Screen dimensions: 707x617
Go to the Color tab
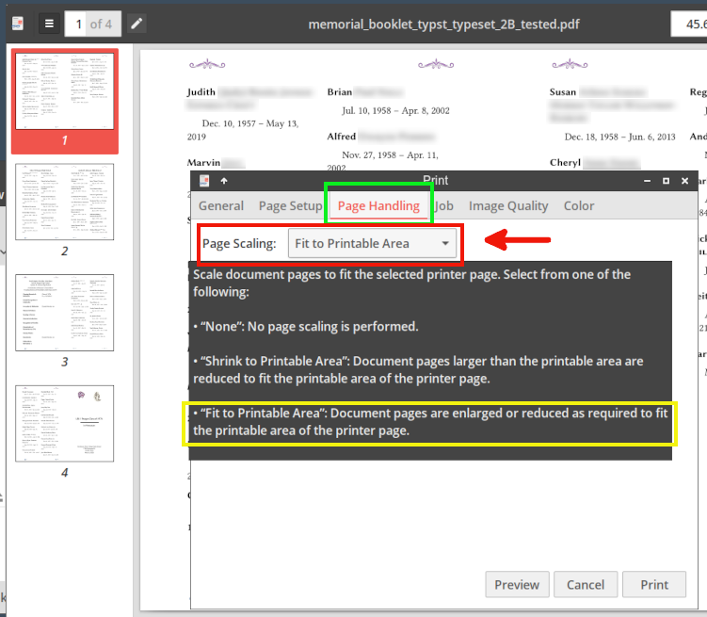579,206
